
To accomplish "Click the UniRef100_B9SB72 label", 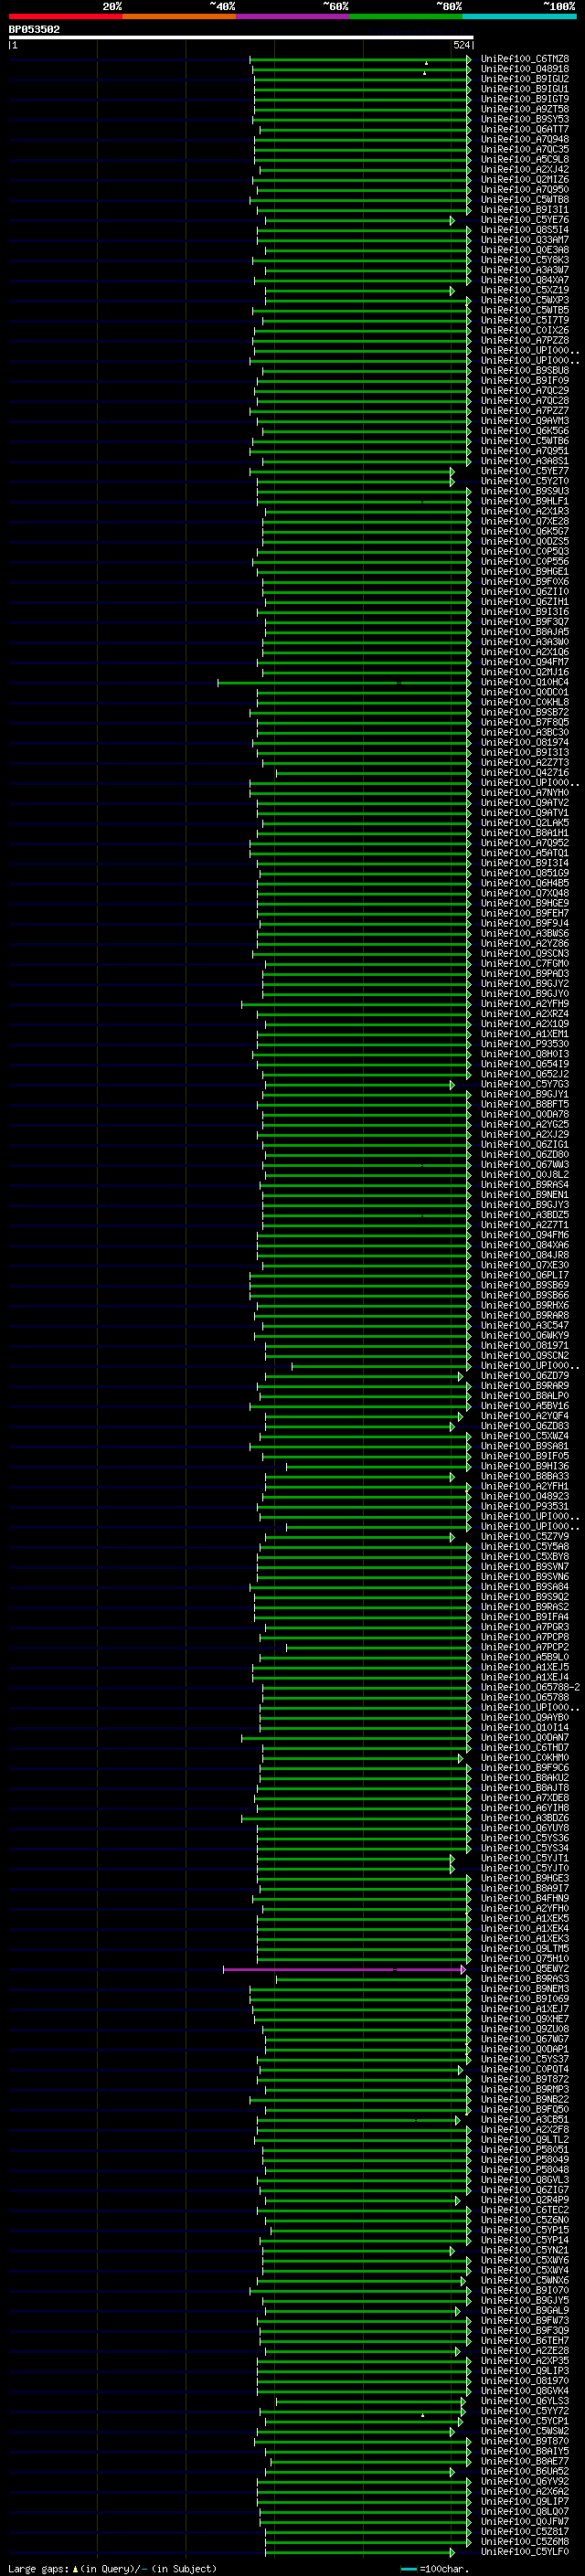I will coord(525,713).
